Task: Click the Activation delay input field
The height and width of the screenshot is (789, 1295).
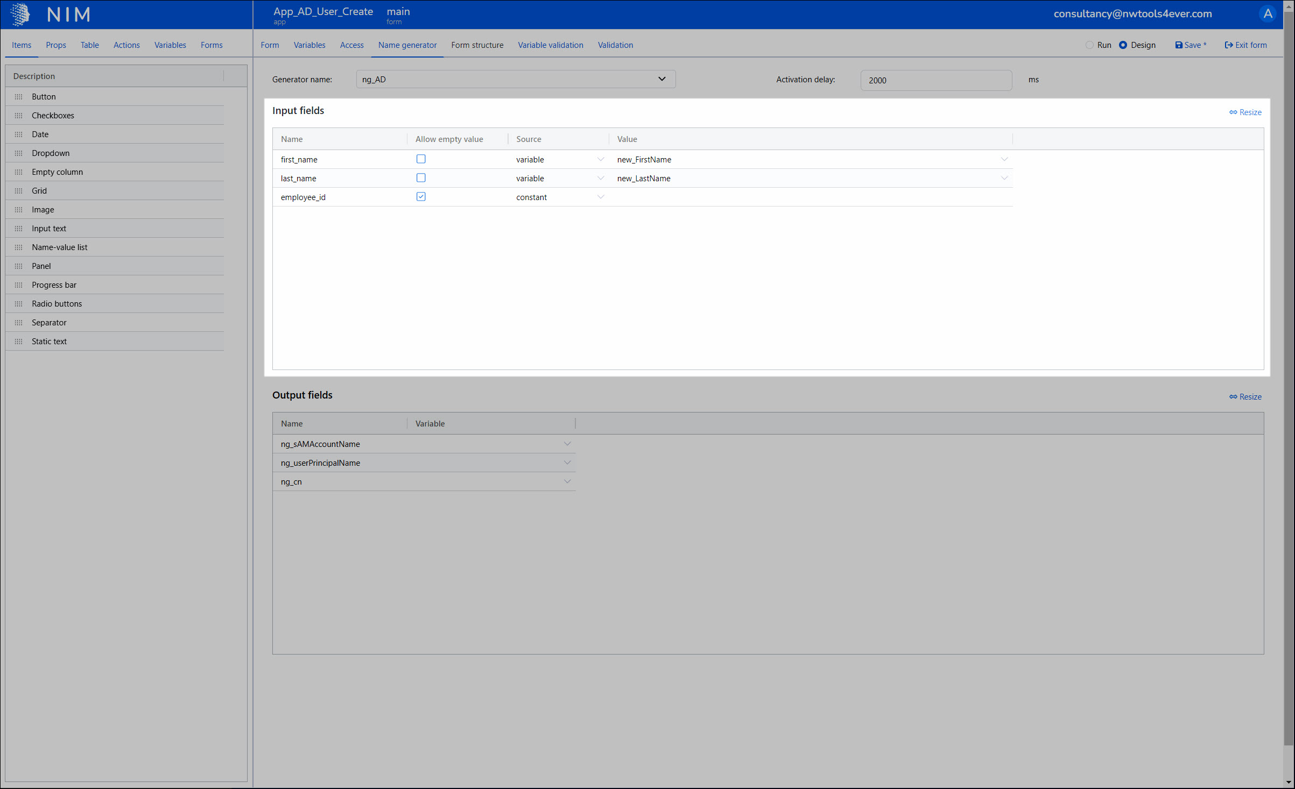Action: (x=935, y=80)
